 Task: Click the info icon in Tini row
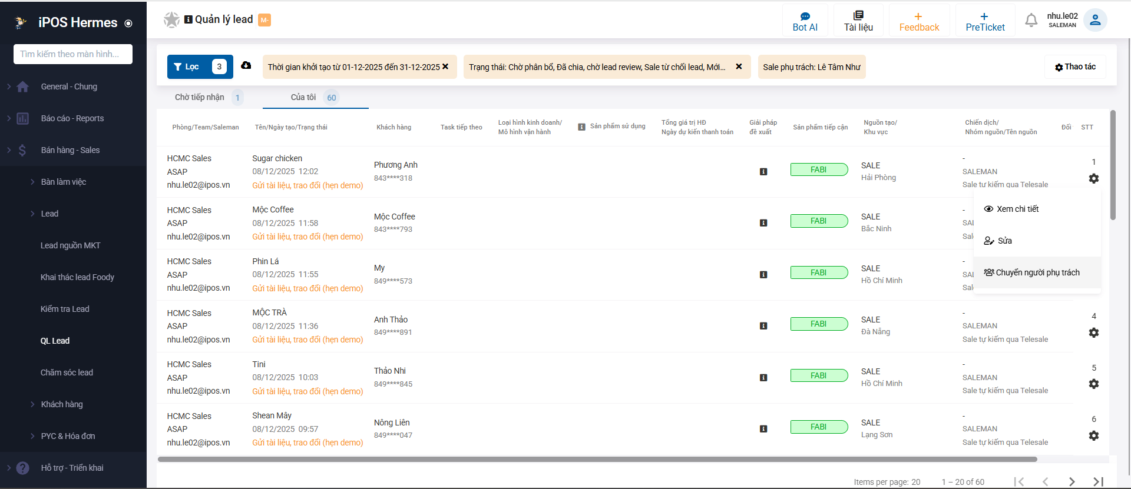763,378
